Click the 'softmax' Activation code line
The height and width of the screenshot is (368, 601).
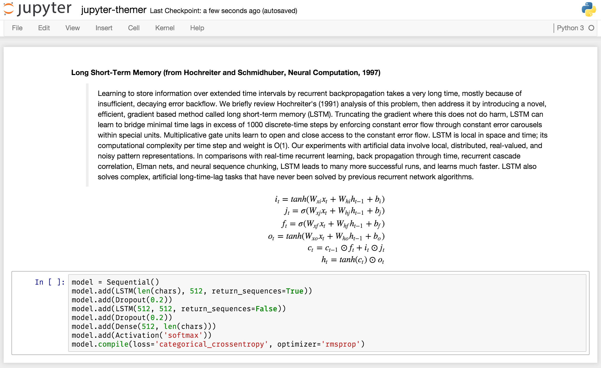141,335
